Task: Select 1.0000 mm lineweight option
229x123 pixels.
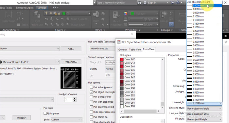Action: coord(204,78)
